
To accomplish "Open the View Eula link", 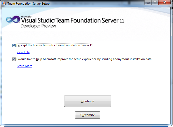I will pos(23,52).
